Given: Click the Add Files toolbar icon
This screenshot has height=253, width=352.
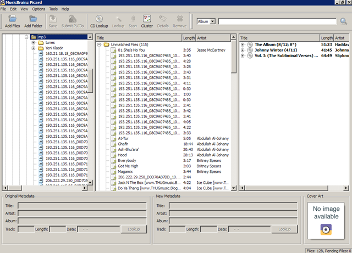Looking at the screenshot, I should pyautogui.click(x=13, y=19).
